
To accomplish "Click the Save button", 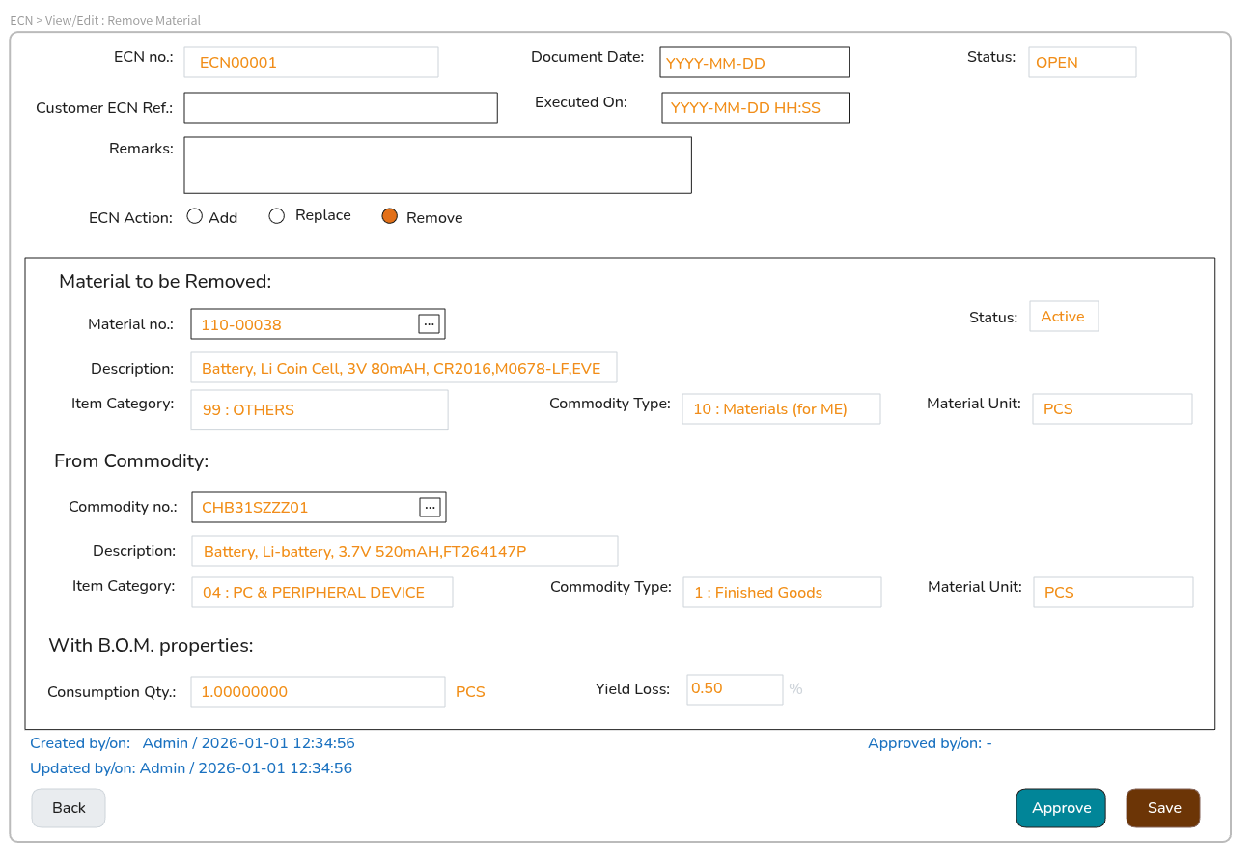I will click(1163, 808).
